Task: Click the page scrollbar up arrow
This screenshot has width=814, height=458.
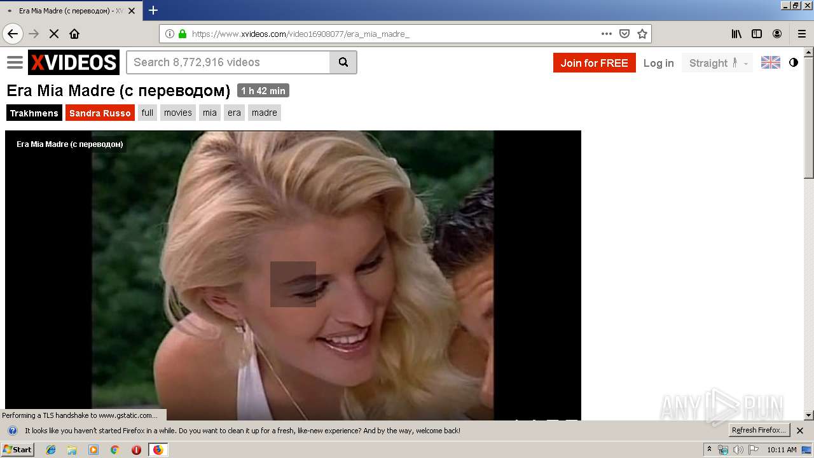Action: (x=809, y=53)
